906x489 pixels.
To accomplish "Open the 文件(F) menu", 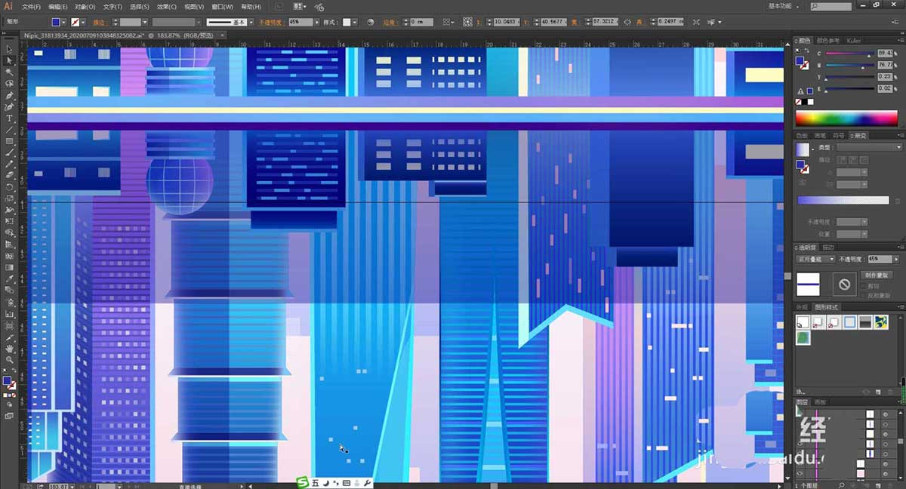I will point(31,7).
